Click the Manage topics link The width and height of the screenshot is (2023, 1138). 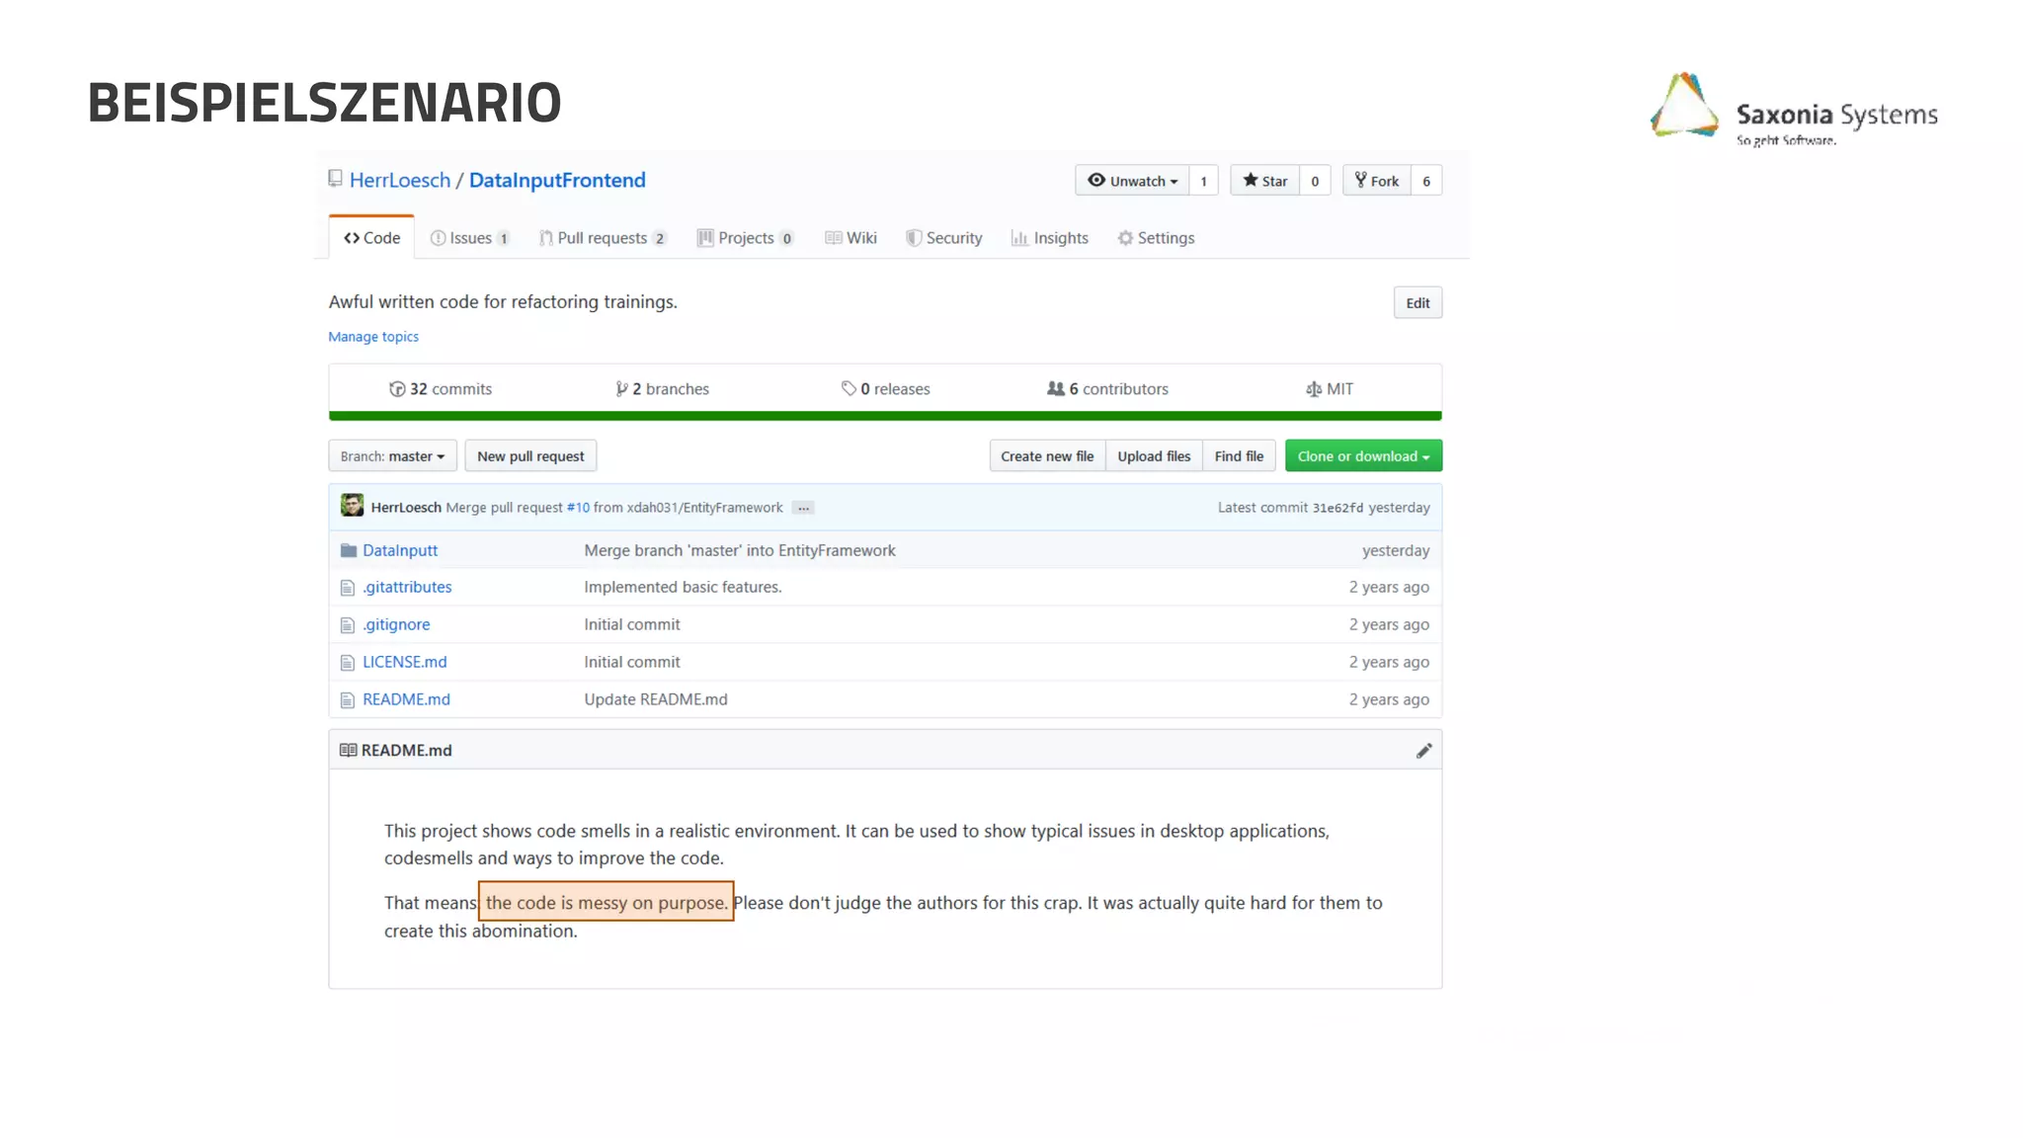pyautogui.click(x=373, y=337)
